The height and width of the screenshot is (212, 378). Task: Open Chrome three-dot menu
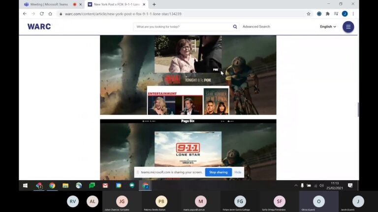(353, 14)
